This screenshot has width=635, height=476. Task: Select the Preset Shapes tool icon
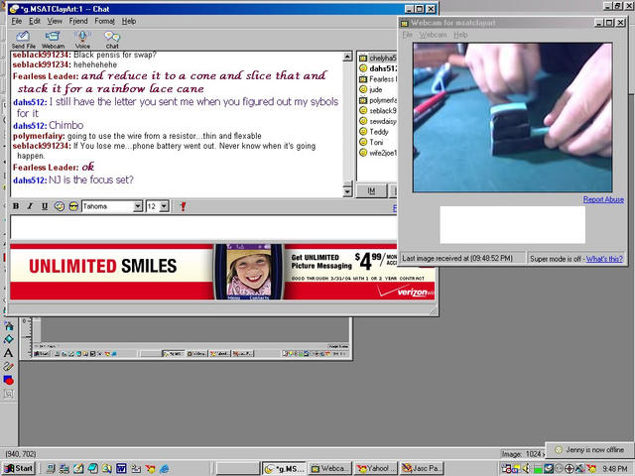point(8,380)
